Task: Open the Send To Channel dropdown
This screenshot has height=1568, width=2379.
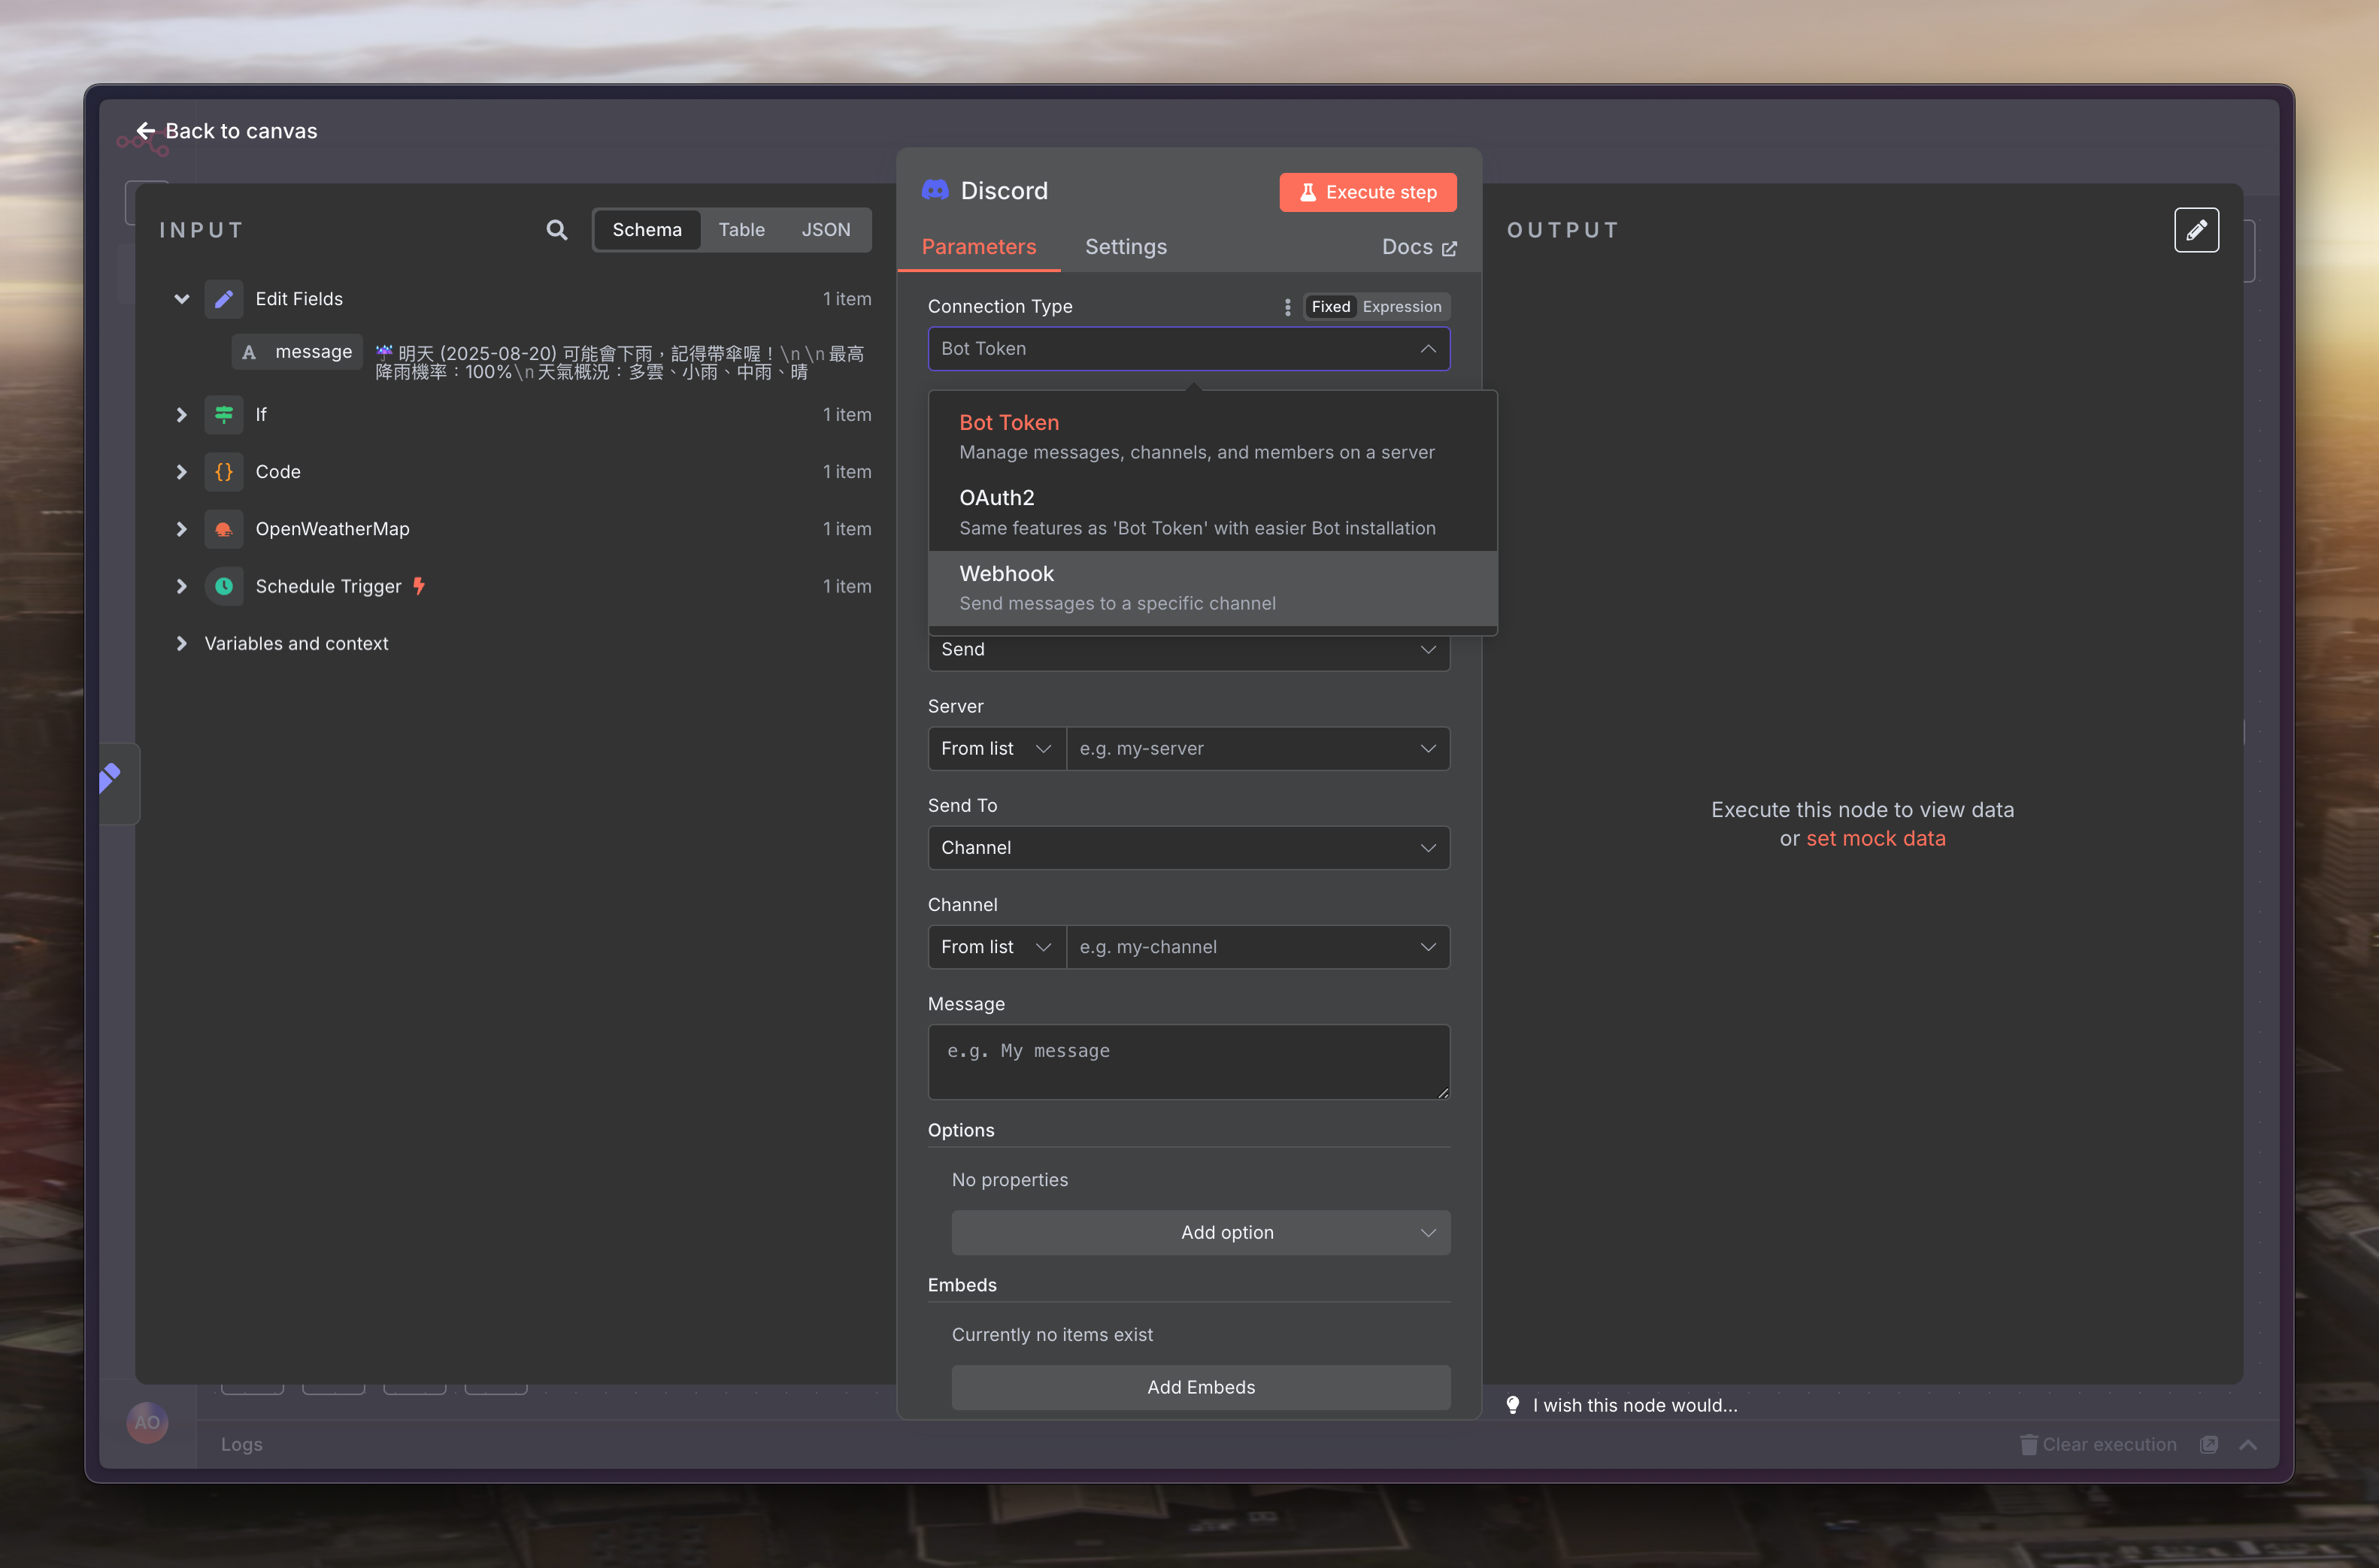Action: (1188, 848)
